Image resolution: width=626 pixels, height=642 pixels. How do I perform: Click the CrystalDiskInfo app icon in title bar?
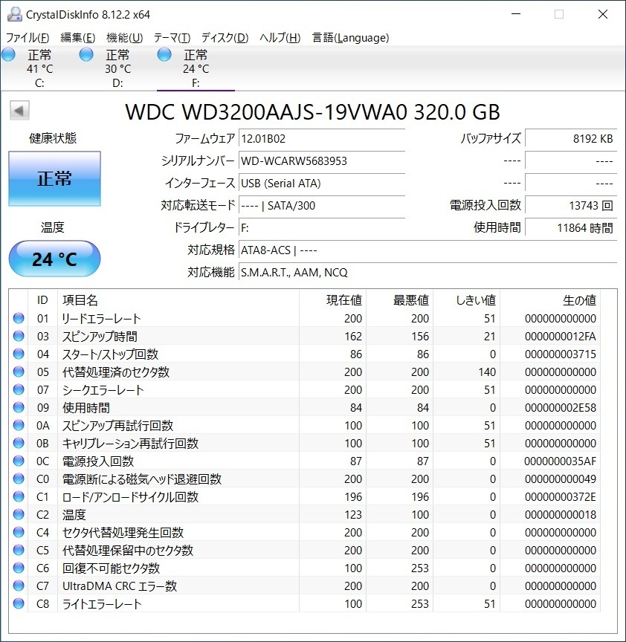coord(14,14)
